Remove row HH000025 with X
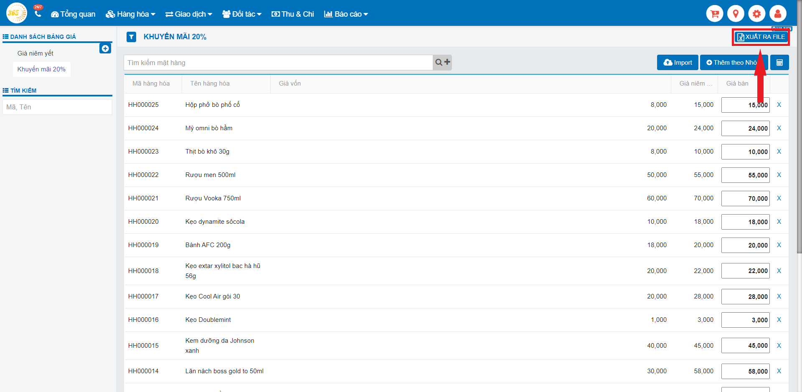Screen dimensions: 802x392 pyautogui.click(x=779, y=105)
